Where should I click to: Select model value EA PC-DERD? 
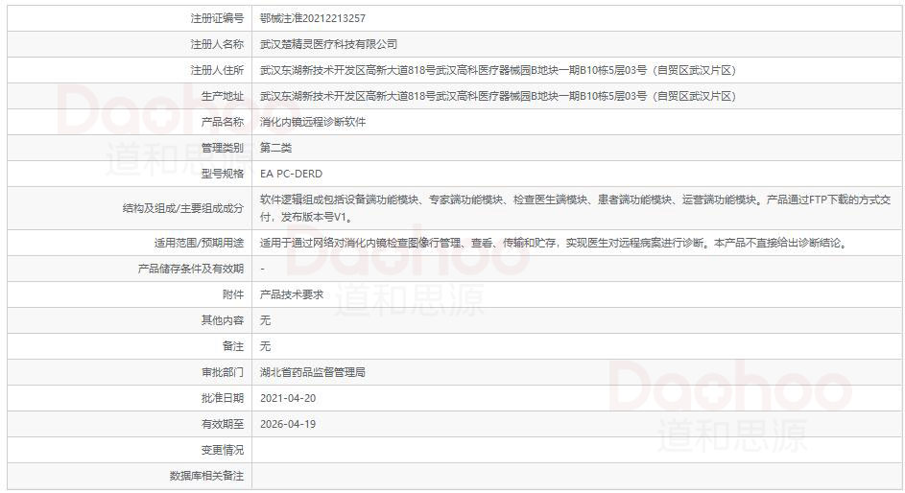click(291, 175)
